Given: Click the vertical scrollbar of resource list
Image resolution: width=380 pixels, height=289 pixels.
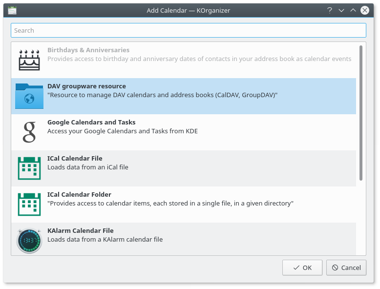Looking at the screenshot, I should coord(361,113).
